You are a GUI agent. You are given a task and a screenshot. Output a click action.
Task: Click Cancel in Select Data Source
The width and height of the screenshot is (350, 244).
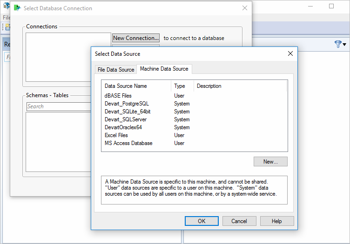[x=239, y=221]
